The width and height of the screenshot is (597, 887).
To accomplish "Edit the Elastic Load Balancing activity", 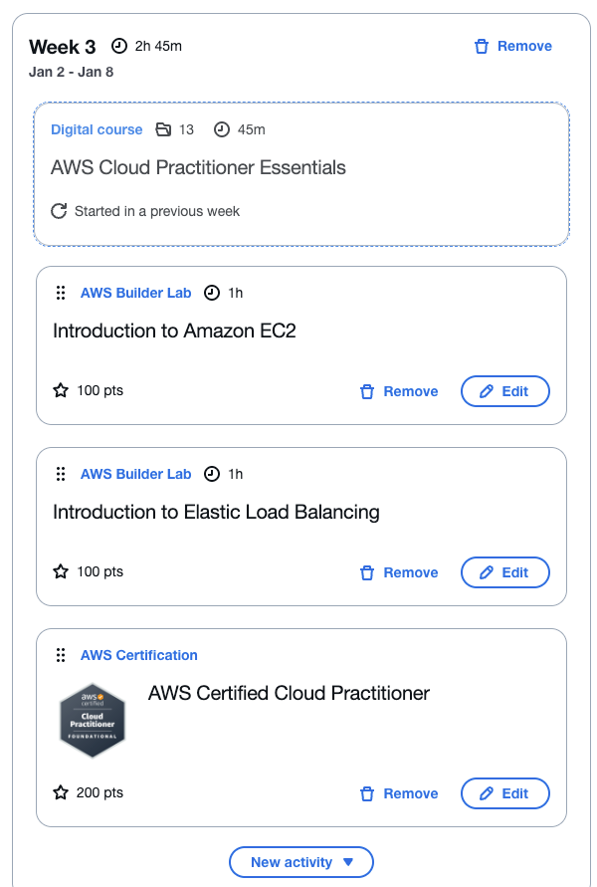I will pyautogui.click(x=504, y=572).
